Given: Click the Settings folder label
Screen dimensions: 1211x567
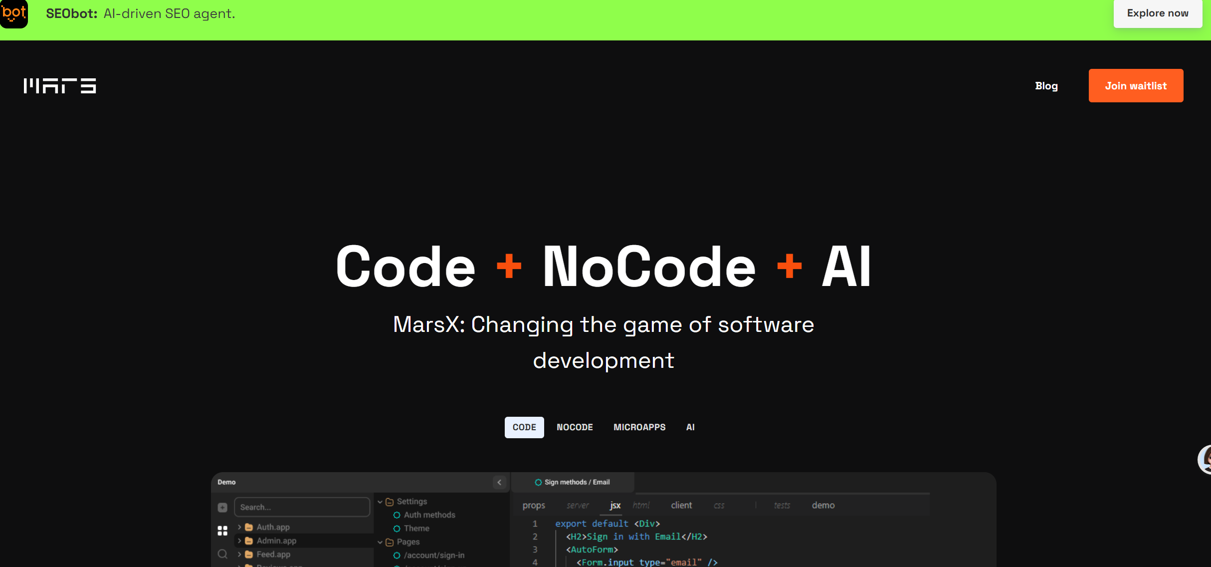Looking at the screenshot, I should (x=412, y=502).
